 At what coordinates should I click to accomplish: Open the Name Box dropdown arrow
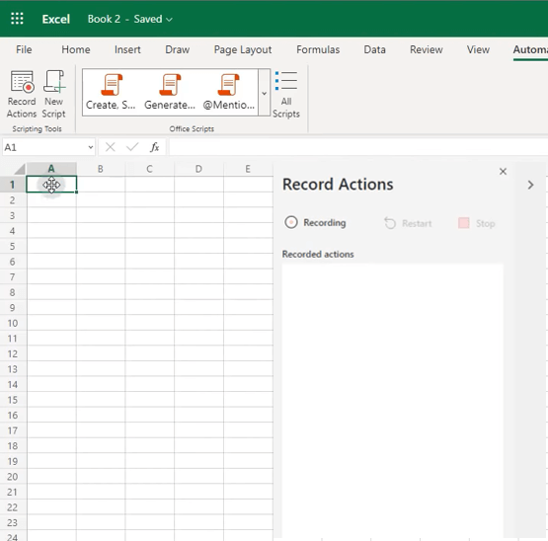[x=91, y=147]
